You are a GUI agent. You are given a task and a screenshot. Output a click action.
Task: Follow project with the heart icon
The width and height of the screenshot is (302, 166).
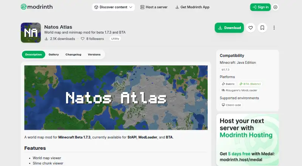[x=251, y=28]
